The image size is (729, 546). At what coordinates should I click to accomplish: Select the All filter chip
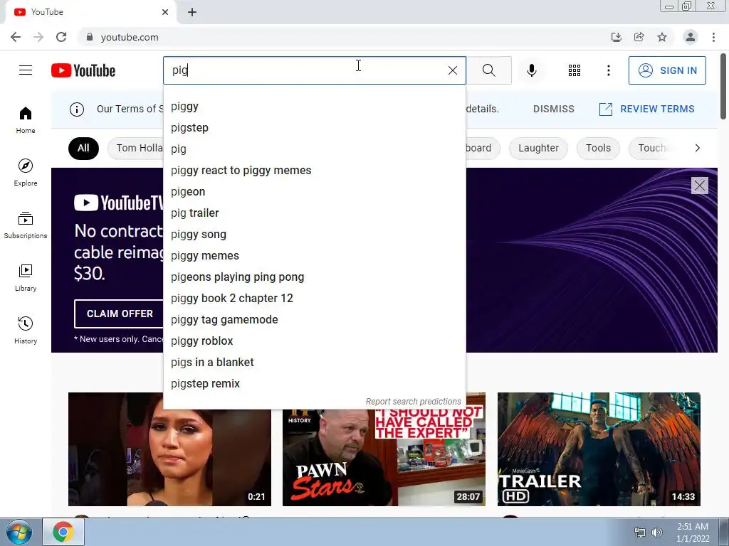pyautogui.click(x=83, y=148)
